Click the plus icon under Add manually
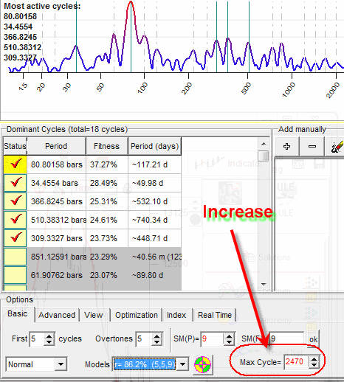Screen dimensions: 344x382 point(286,147)
